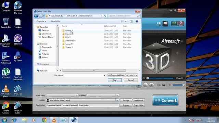Create a New folder

point(56,21)
